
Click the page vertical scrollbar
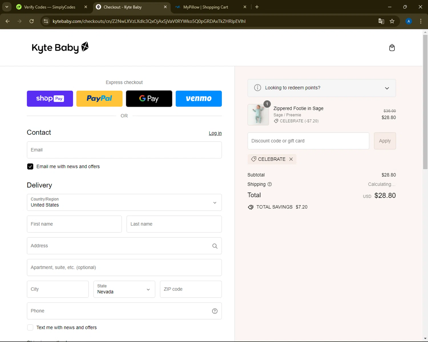point(425,102)
